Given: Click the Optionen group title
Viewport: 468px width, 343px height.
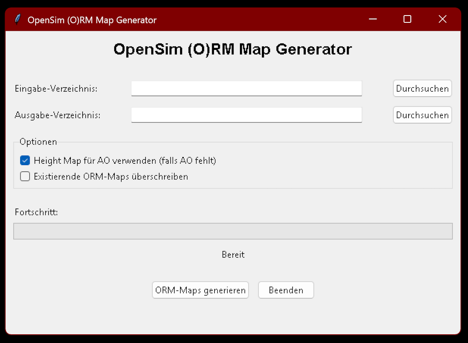Looking at the screenshot, I should (x=38, y=142).
